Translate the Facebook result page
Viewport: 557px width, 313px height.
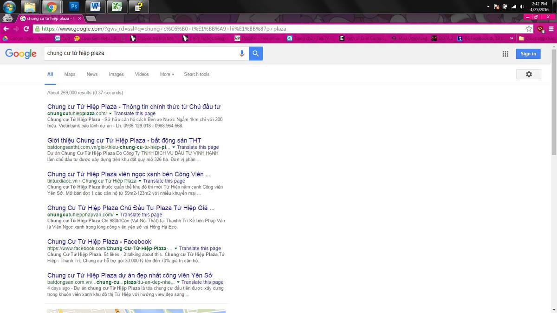[x=200, y=249]
